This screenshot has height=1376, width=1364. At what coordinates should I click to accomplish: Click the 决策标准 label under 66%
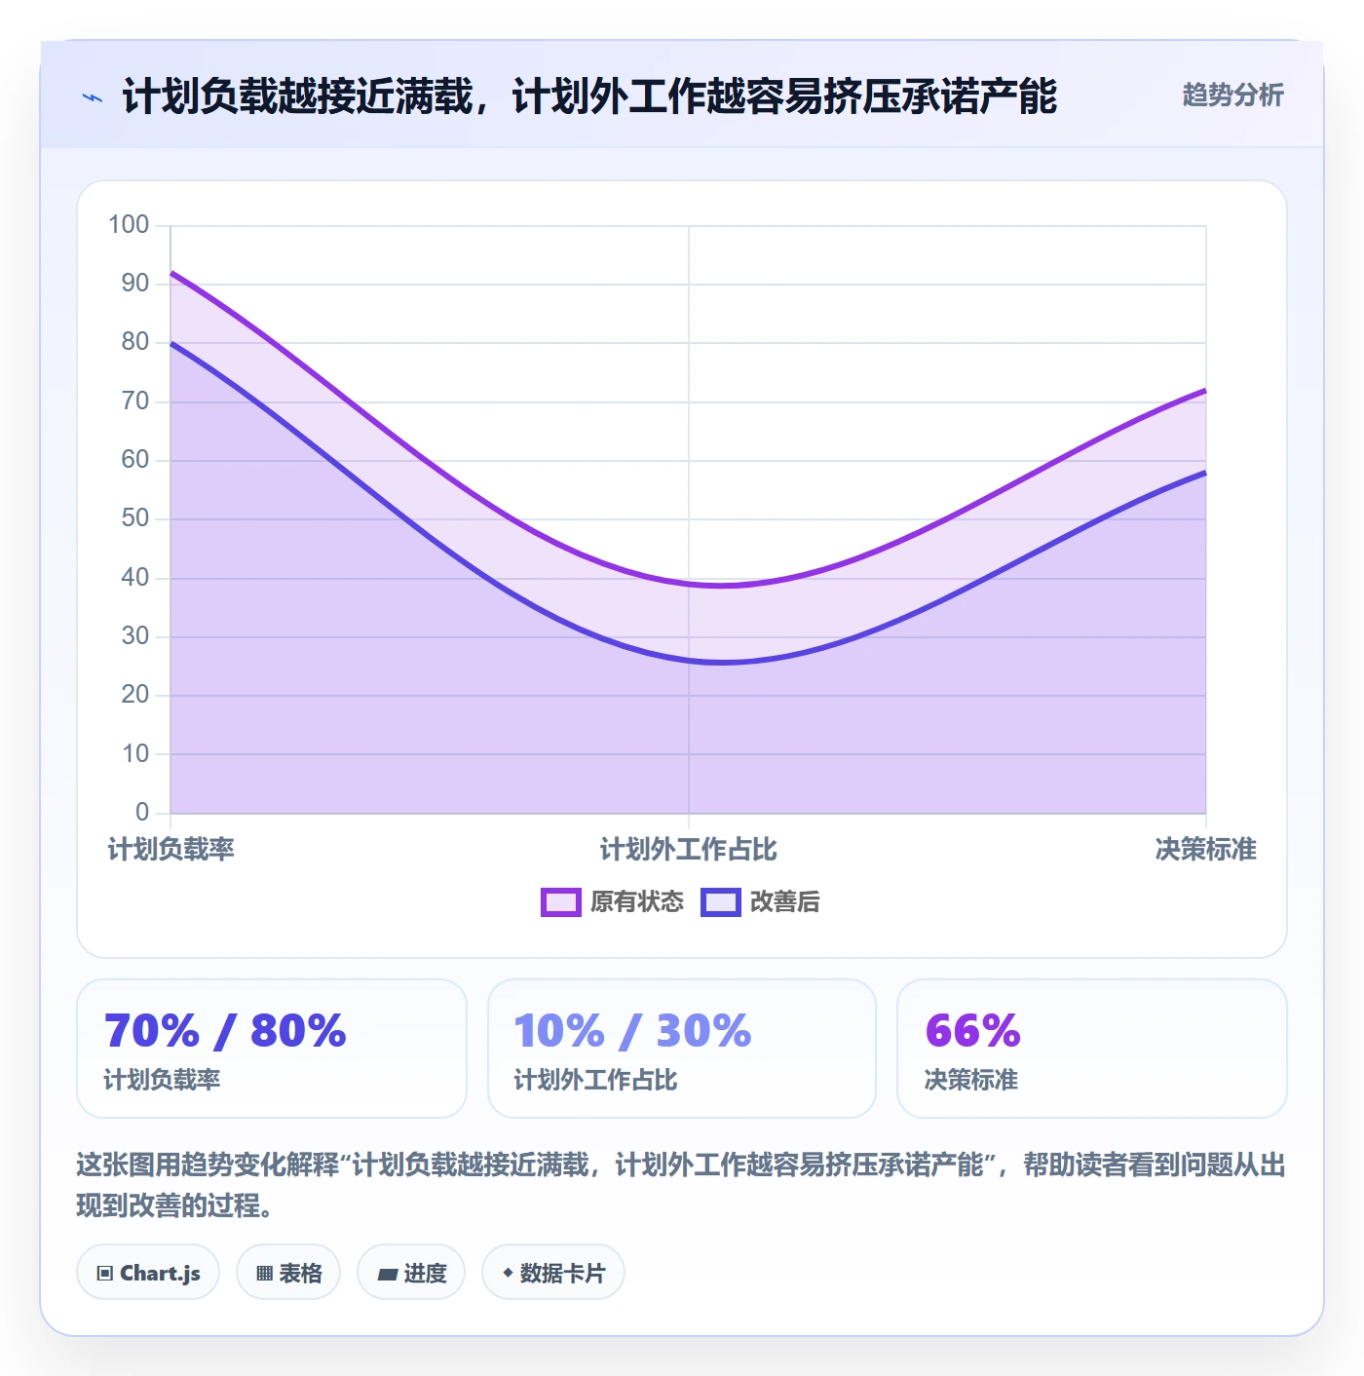(971, 1080)
